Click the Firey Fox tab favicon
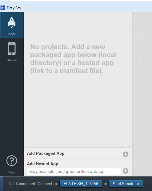Image resolution: width=152 pixels, height=191 pixels. click(x=3, y=8)
